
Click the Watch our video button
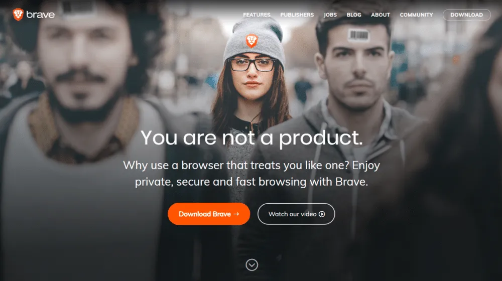click(x=296, y=214)
